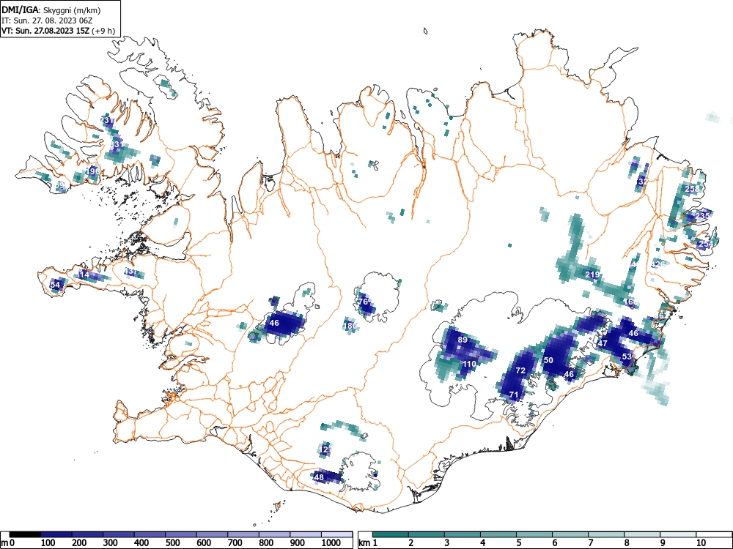Click the 6 tick on the km legend
The image size is (733, 549).
click(555, 543)
